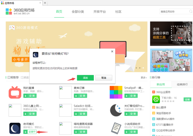Click the 小说阅读助手 title text
193x136 pixels.
point(132,124)
